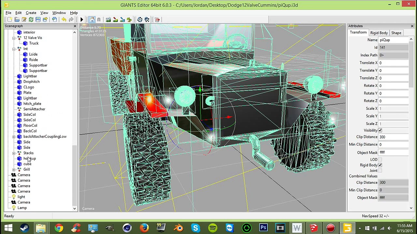Image resolution: width=417 pixels, height=234 pixels.
Task: Click the lightbulb icon beside Lamp
Action: (x=14, y=208)
